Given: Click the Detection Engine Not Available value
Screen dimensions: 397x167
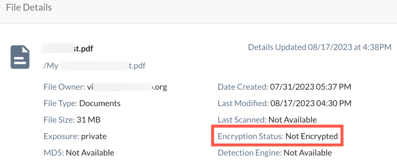Looking at the screenshot, I should pos(307,153).
